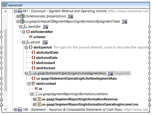The width and height of the screenshot is (152, 115).
Task: Click the dollar icon of SegmentReportingInformationRevenue
Action: [x=39, y=99]
